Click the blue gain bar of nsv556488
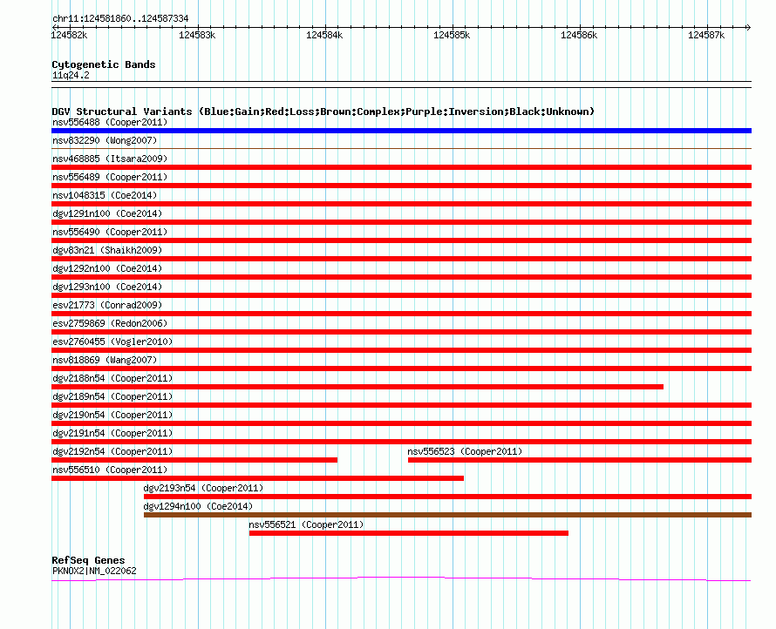This screenshot has width=776, height=629. (401, 131)
